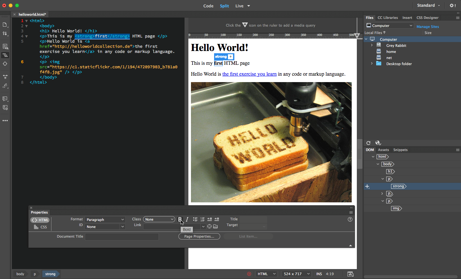Click the add element plus icon beside strong
This screenshot has width=461, height=279.
230,57
